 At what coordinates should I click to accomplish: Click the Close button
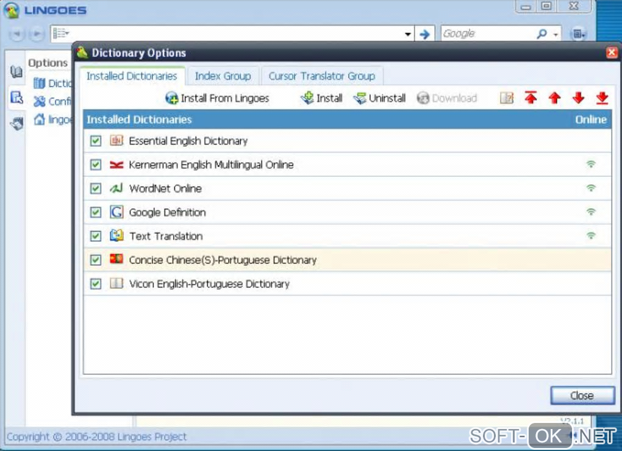click(582, 396)
